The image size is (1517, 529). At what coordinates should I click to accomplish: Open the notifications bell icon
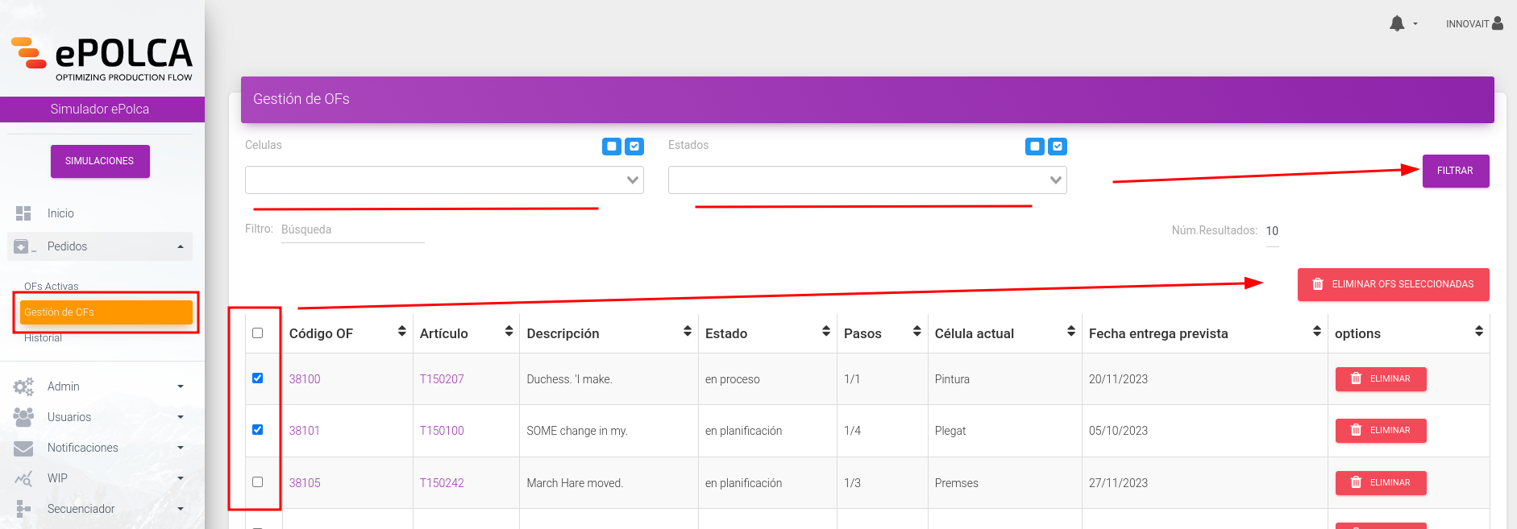click(1397, 24)
